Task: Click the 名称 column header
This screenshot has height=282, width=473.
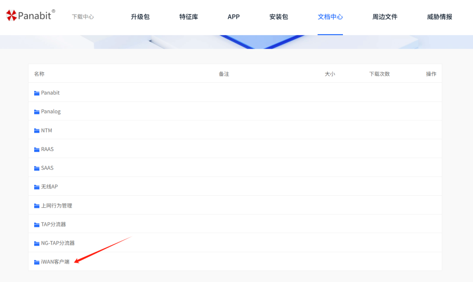Action: (39, 74)
